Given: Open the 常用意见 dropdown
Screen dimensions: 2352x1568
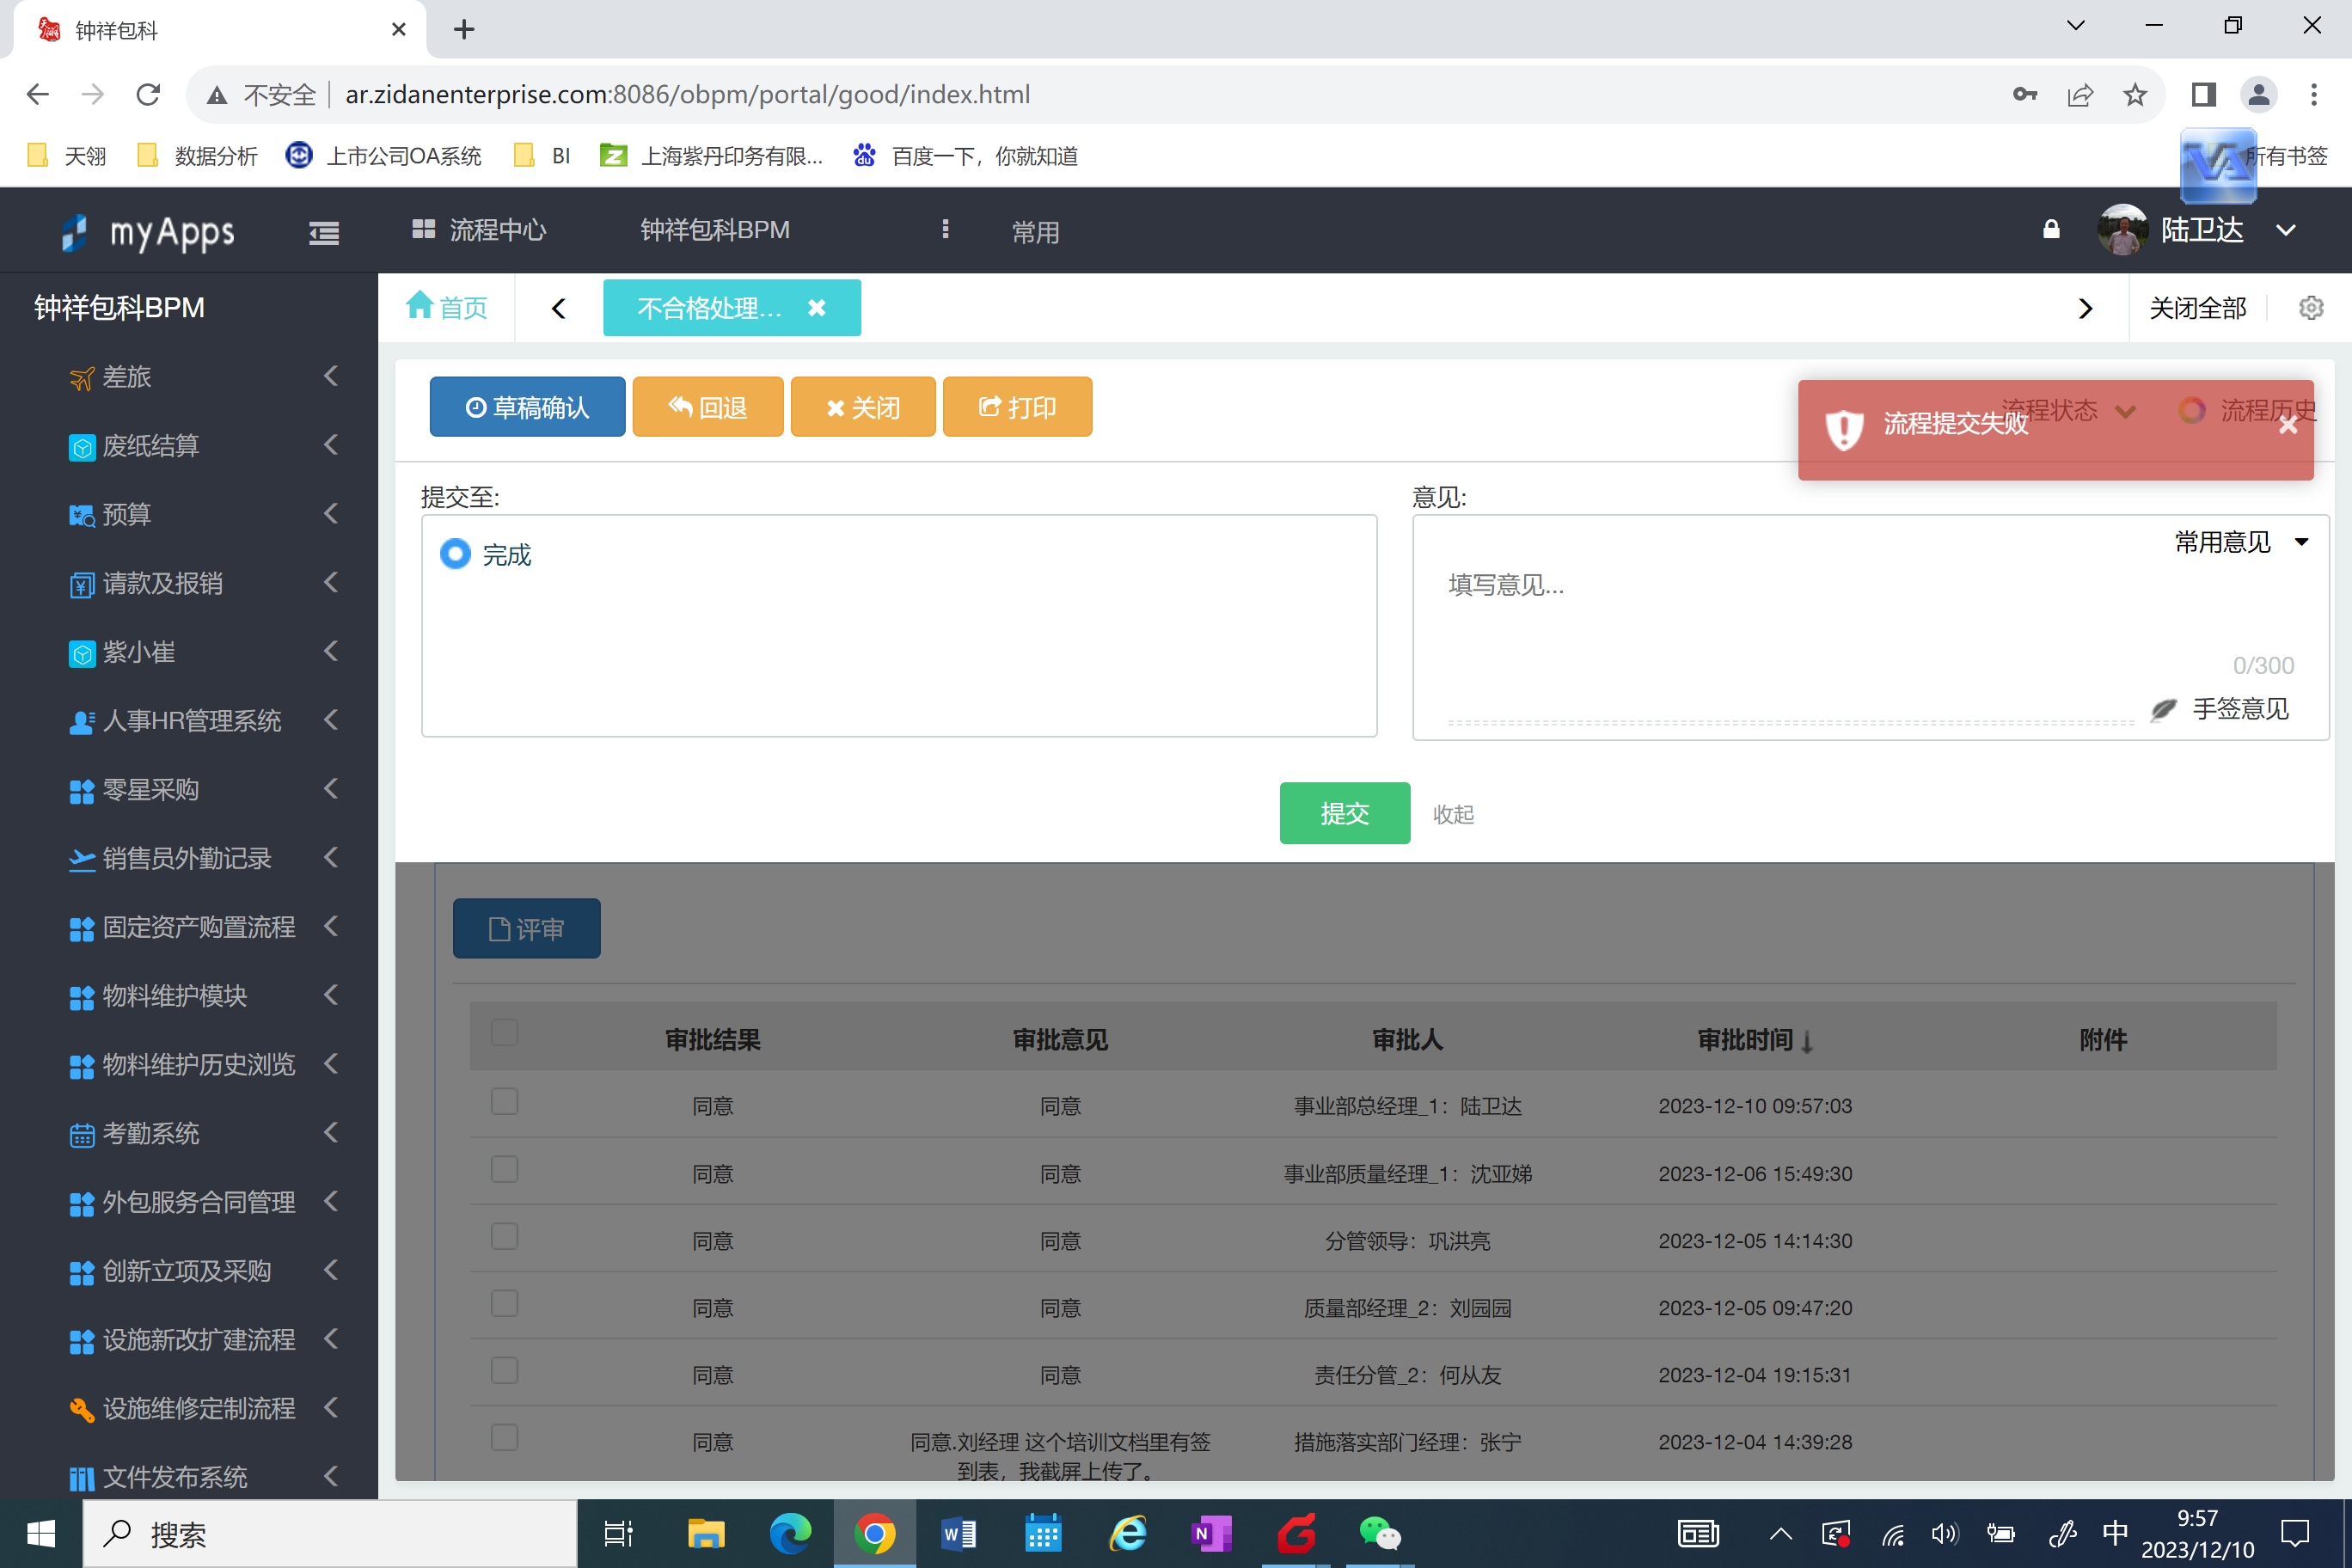Looking at the screenshot, I should (x=2242, y=542).
